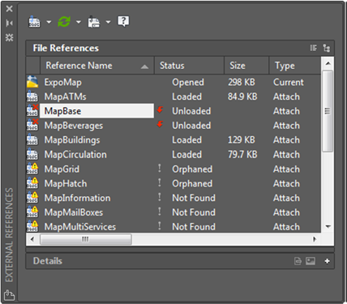Image resolution: width=347 pixels, height=304 pixels.
Task: Select the MapBeverages reference row
Action: [173, 126]
